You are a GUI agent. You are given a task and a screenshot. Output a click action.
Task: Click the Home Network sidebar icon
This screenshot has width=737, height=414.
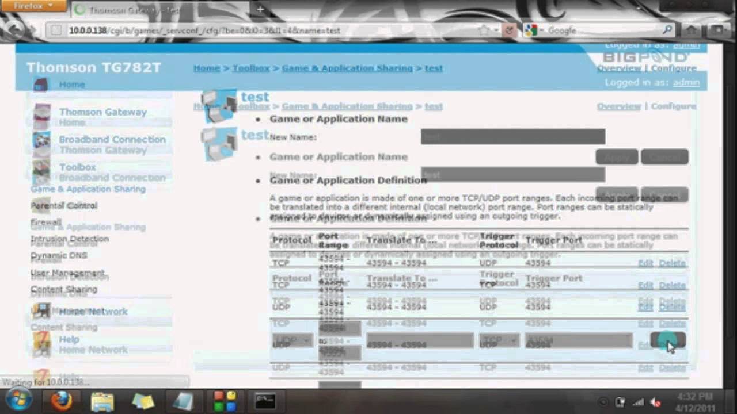pyautogui.click(x=41, y=311)
